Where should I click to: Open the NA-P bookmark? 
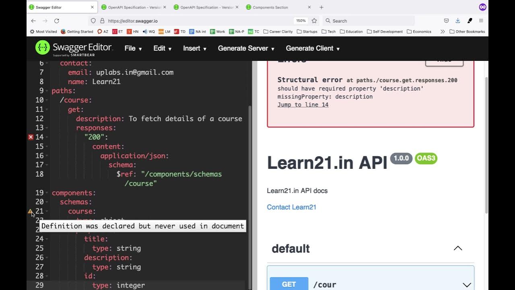[x=237, y=31]
